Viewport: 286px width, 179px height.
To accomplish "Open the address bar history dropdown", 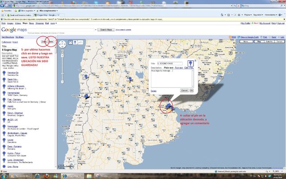I will click(231, 6).
